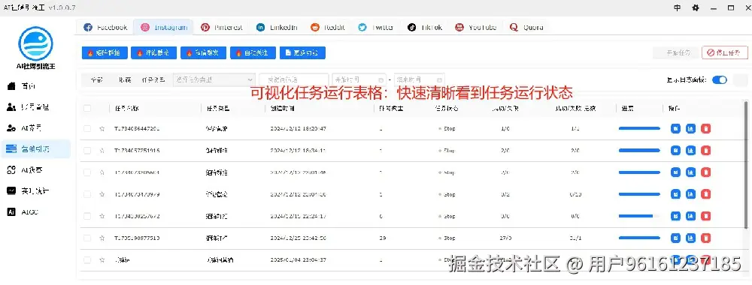Open statistics chart for the 23:01:46 task
The image size is (752, 285).
pos(690,172)
